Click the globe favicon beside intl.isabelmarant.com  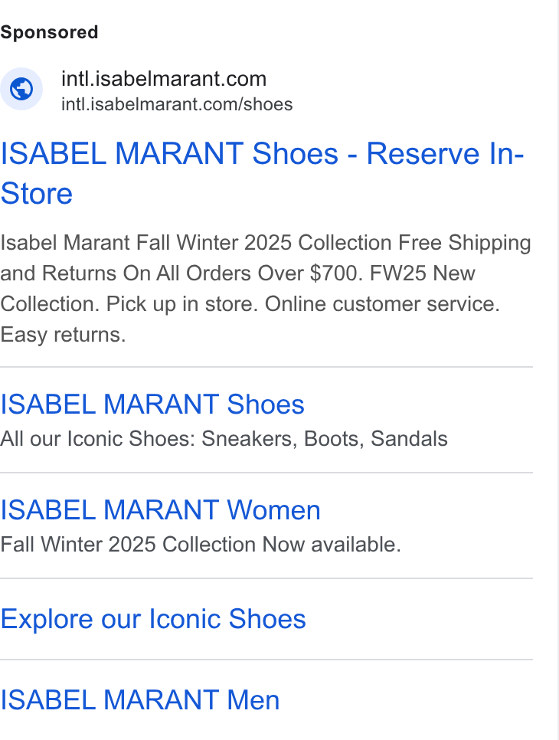21,89
